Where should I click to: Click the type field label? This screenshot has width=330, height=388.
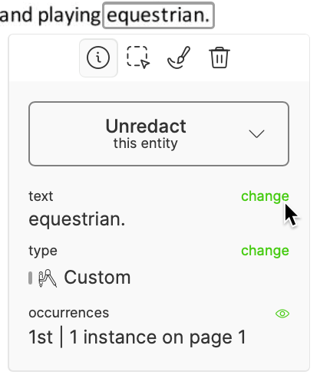click(x=43, y=251)
